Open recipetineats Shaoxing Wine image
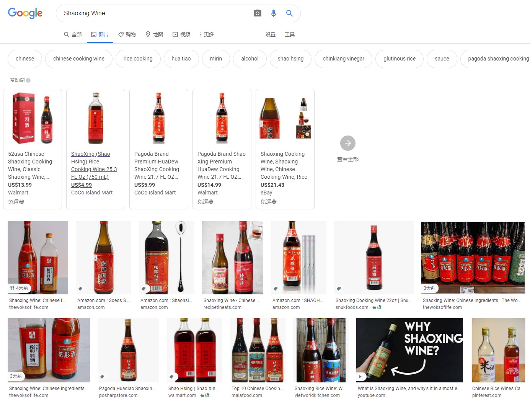Viewport: 530px width, 400px height. (x=233, y=258)
